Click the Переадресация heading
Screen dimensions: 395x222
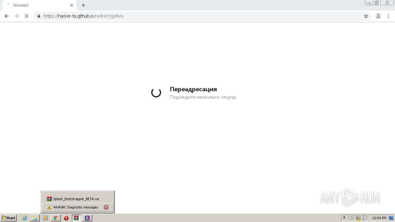tap(193, 89)
